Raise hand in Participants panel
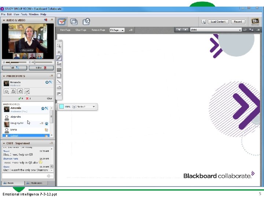This screenshot has width=264, height=198. click(x=20, y=91)
